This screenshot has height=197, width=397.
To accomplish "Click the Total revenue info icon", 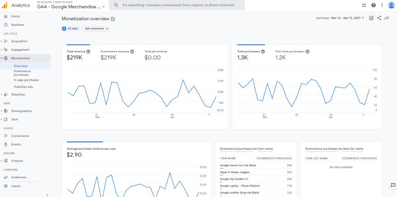I will pyautogui.click(x=88, y=51).
